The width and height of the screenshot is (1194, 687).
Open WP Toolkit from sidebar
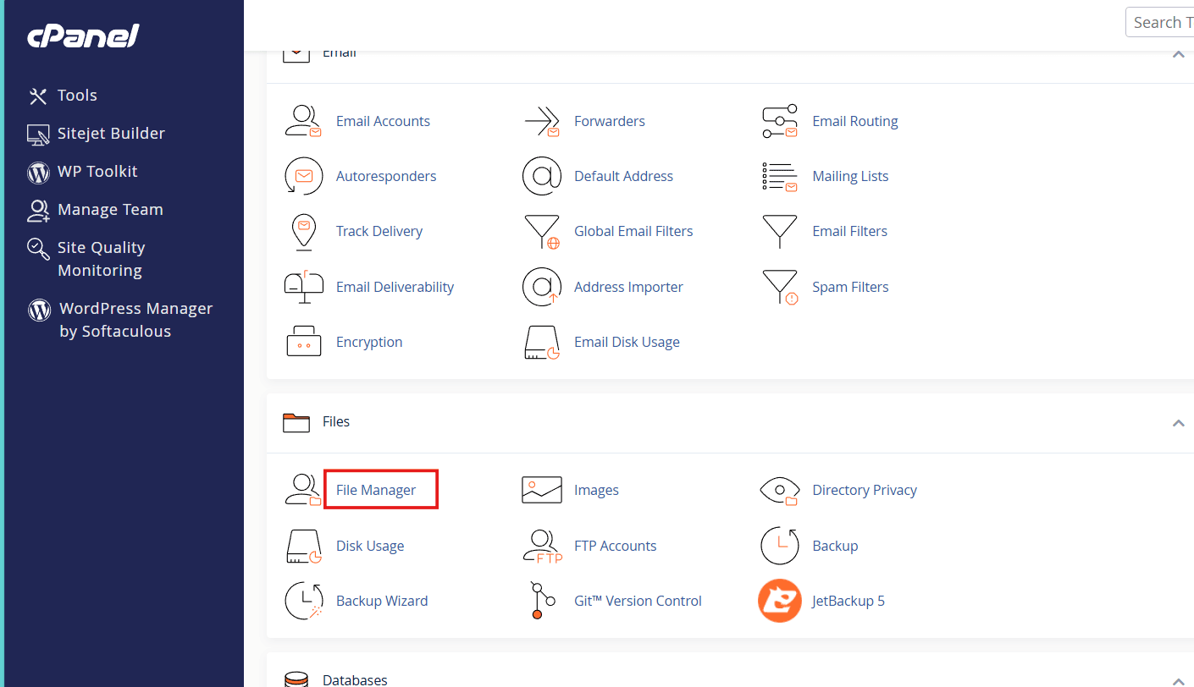click(x=97, y=172)
